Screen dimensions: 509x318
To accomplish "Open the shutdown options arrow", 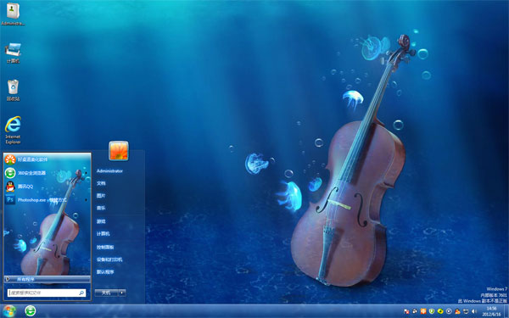I will (x=122, y=293).
